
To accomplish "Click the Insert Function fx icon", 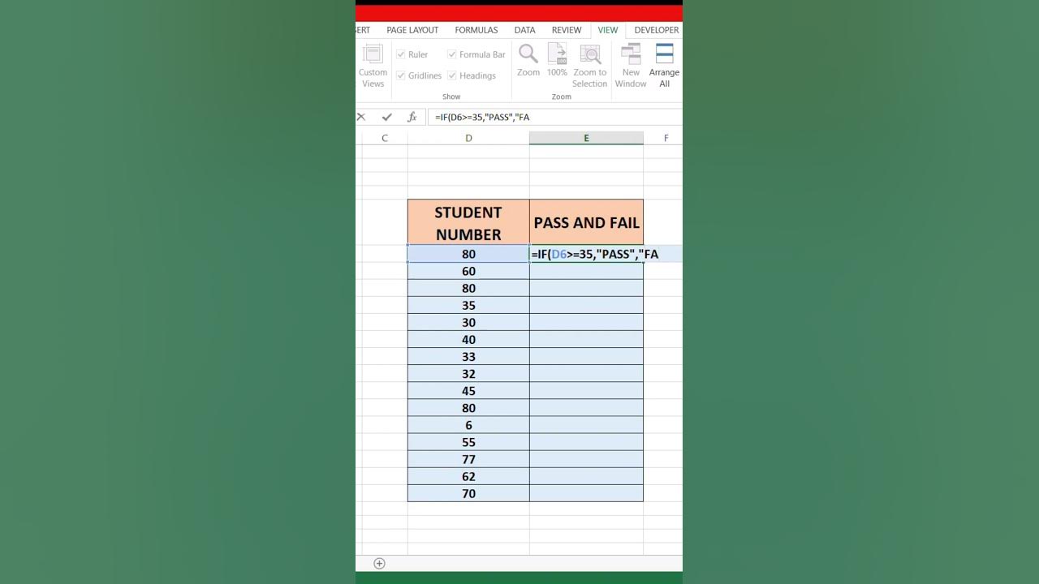I will click(x=412, y=117).
